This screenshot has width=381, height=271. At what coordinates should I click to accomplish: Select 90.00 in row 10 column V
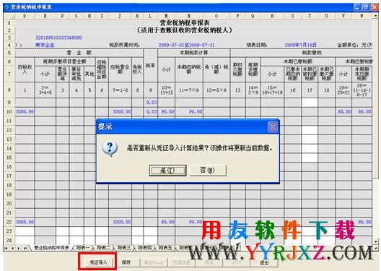343,112
